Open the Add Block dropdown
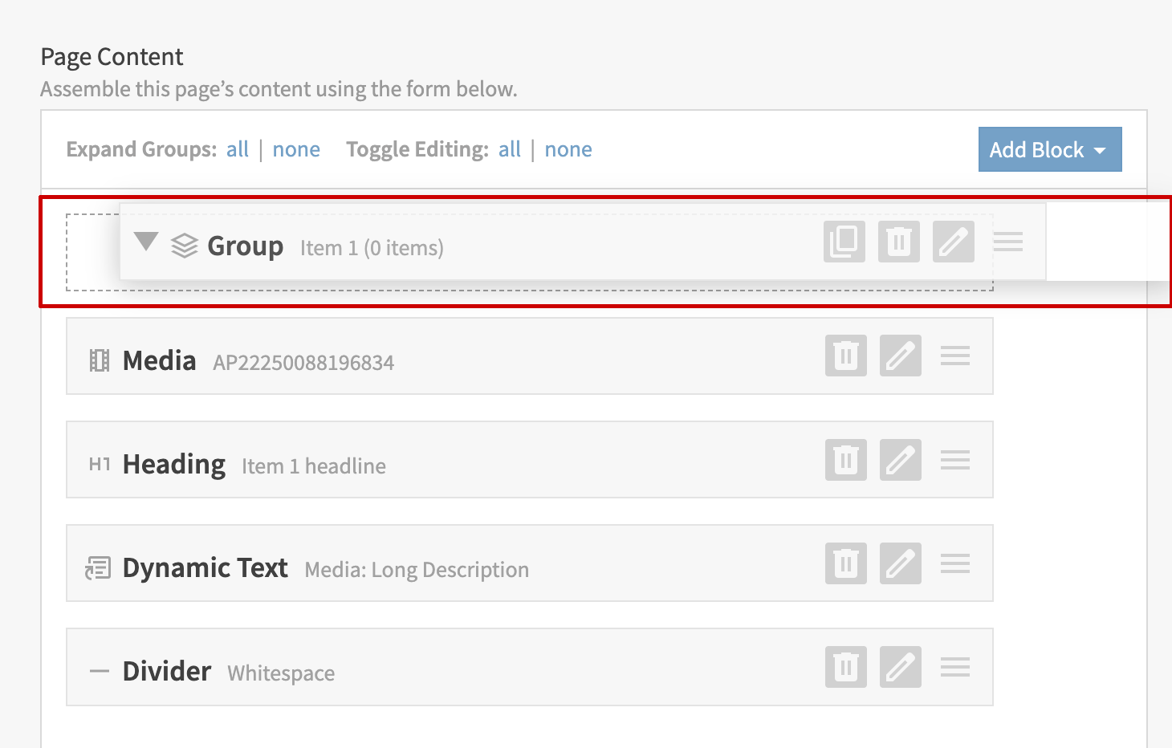 (x=1049, y=150)
